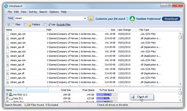Screen dimensions: 187x111
Task: Click the Win7SSD (C:) drive icon
Action: pyautogui.click(x=11, y=94)
